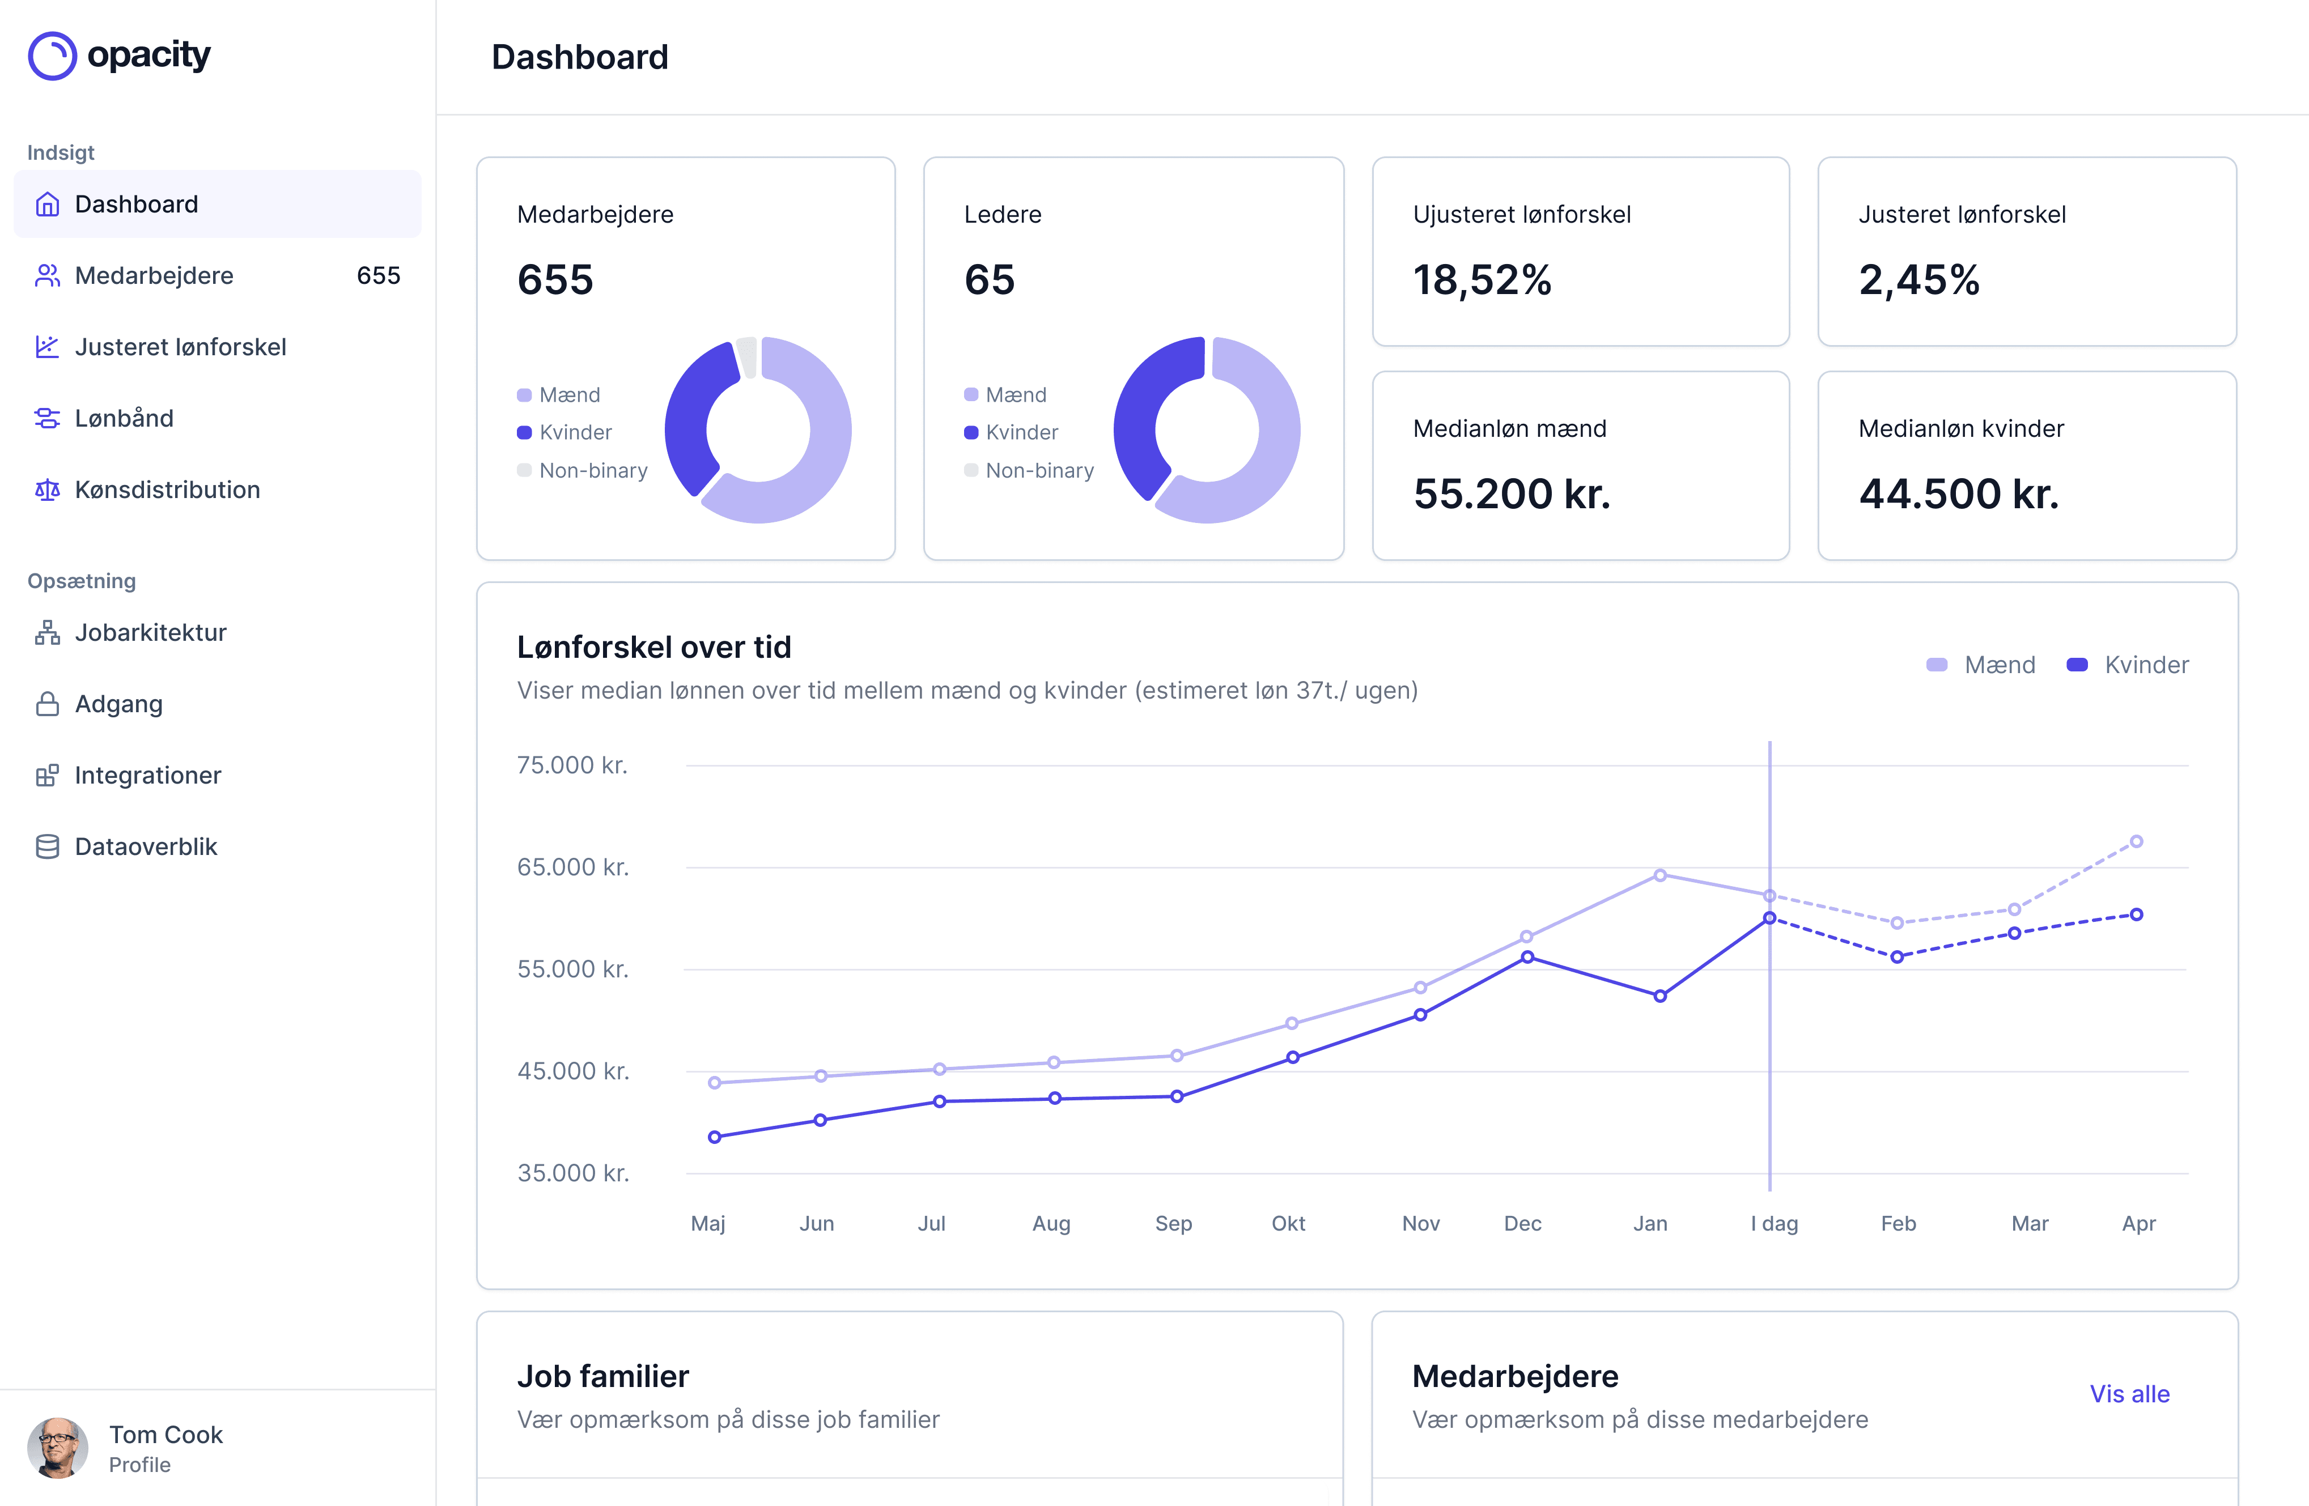Select the Jobarkitektur hierarchy icon
The width and height of the screenshot is (2309, 1506).
point(46,632)
